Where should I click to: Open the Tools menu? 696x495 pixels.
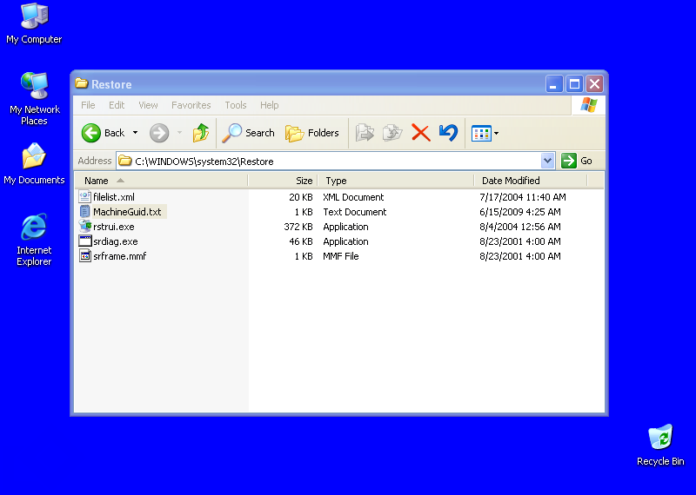[x=235, y=105]
